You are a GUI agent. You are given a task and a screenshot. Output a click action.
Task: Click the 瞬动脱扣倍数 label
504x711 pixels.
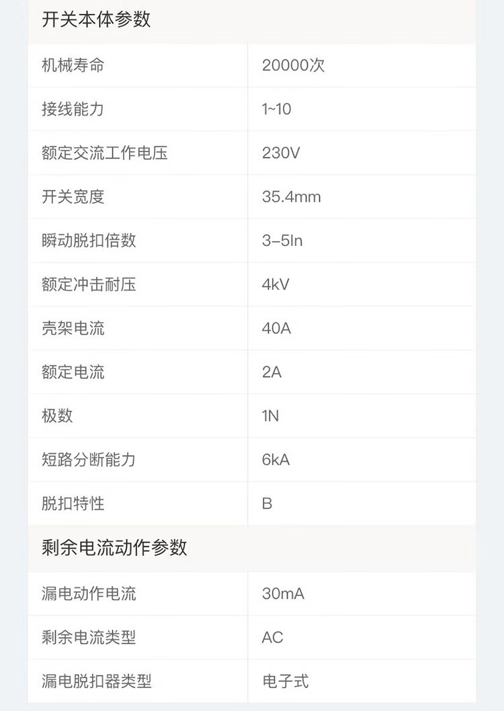(89, 241)
